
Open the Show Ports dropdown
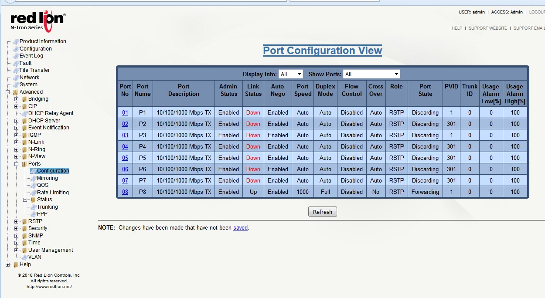pyautogui.click(x=371, y=74)
